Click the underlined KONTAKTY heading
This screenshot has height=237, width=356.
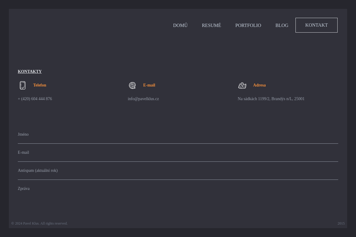coord(30,71)
